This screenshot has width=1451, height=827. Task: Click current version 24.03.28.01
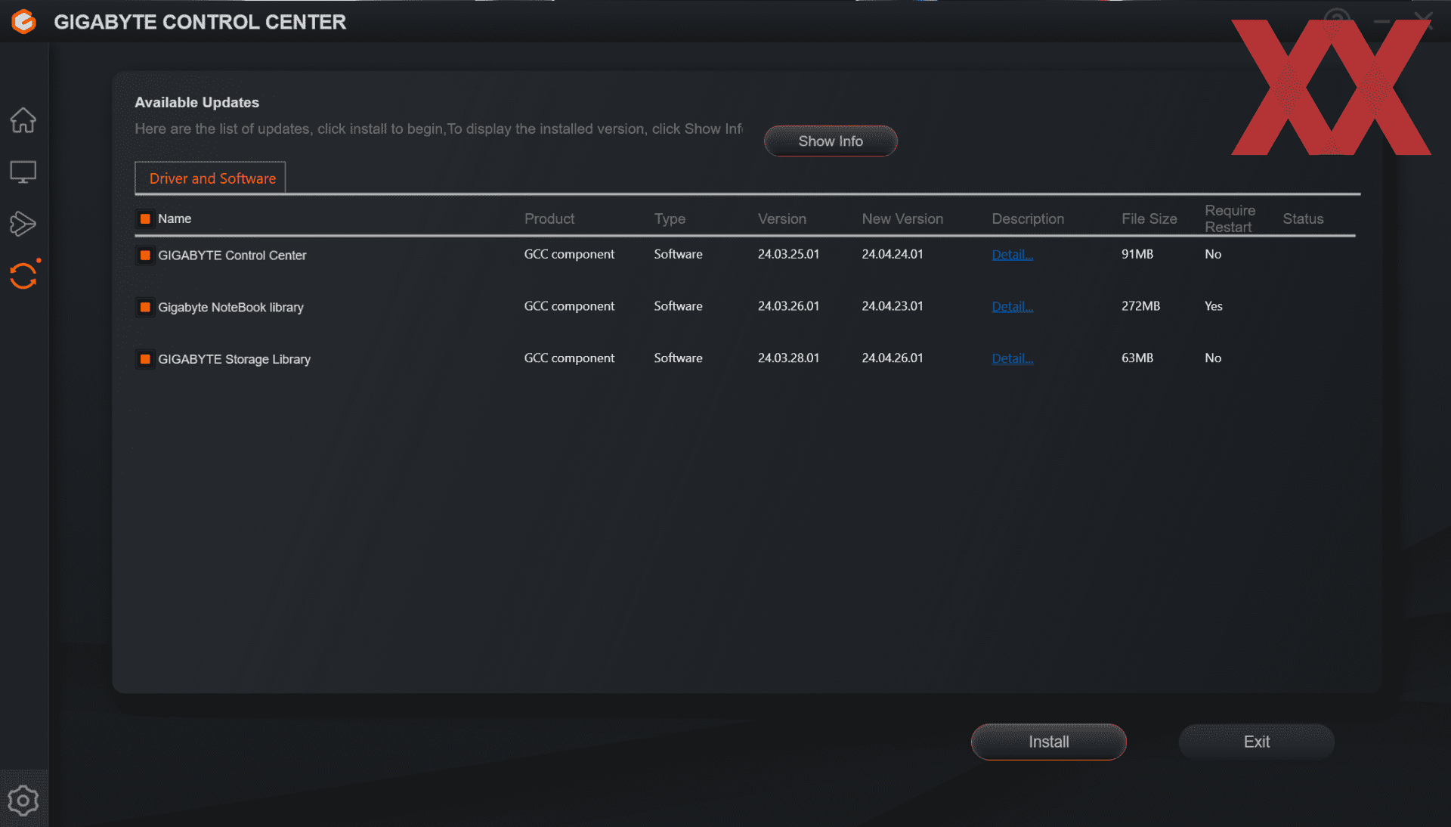pyautogui.click(x=788, y=359)
